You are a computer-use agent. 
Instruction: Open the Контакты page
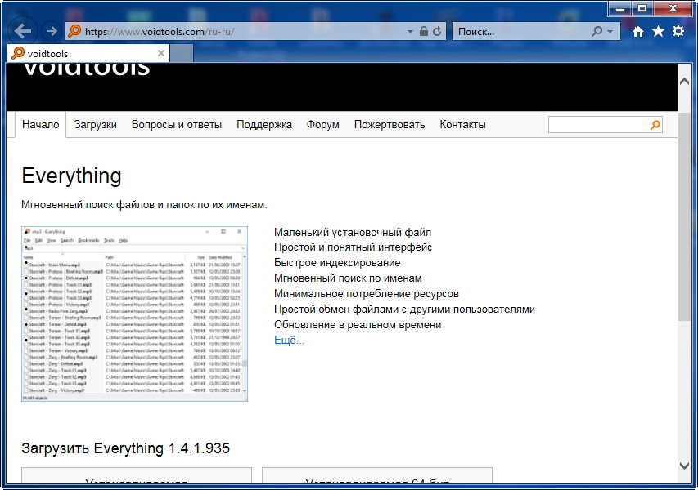462,125
